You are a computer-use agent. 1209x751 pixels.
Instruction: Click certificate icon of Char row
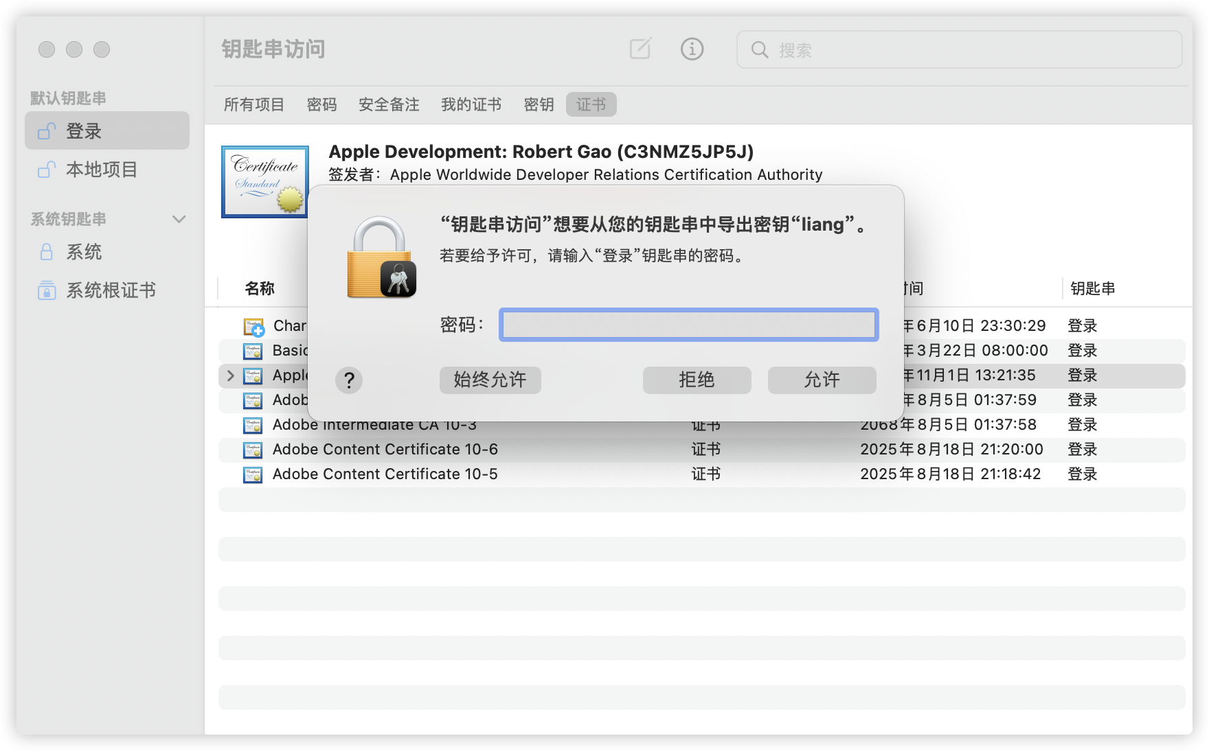coord(253,327)
